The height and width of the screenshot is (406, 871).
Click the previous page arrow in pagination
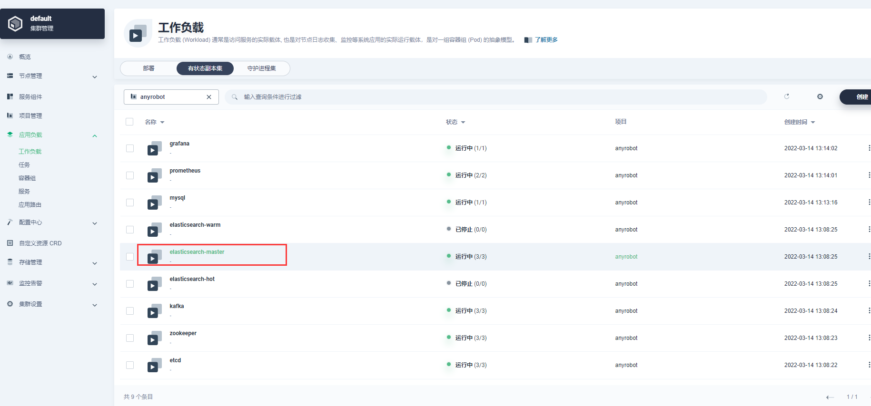[830, 397]
